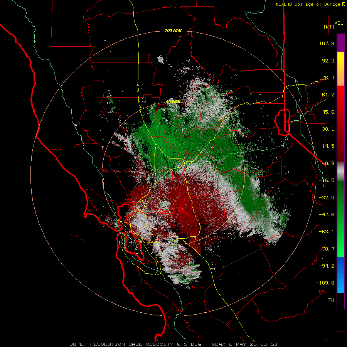
Task: Click the 92.3 legend value
Action: [x=328, y=61]
